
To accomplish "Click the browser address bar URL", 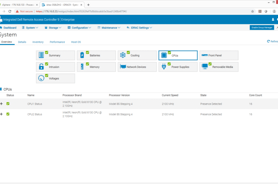I will (x=81, y=11).
